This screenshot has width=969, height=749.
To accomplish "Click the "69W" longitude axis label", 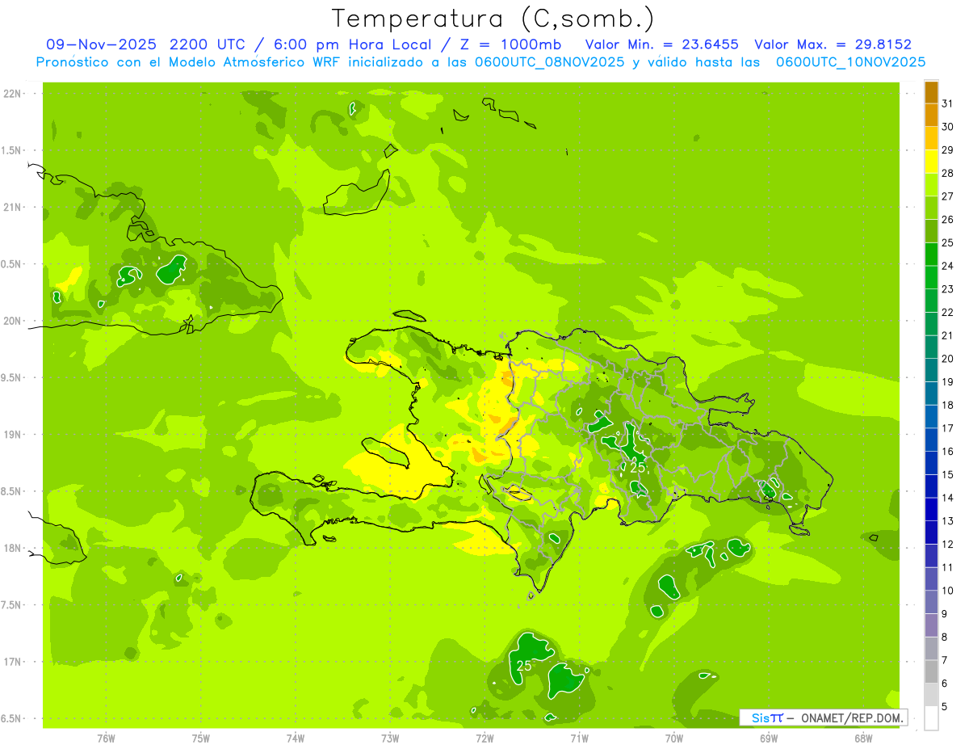I will coord(769,738).
